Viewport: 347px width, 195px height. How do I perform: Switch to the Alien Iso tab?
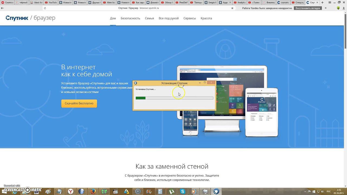pyautogui.click(x=109, y=2)
